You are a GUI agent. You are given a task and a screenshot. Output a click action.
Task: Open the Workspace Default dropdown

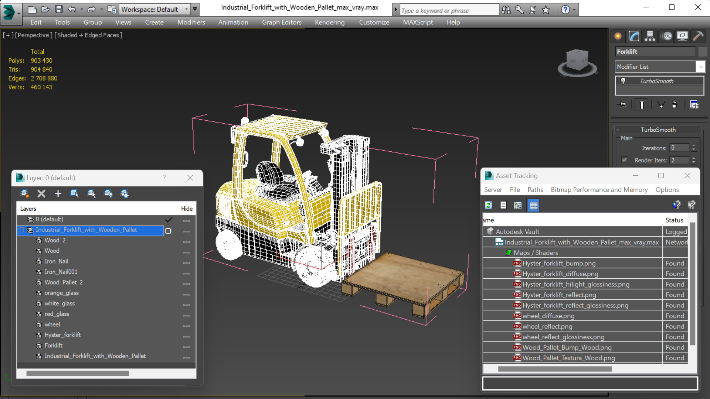[186, 9]
